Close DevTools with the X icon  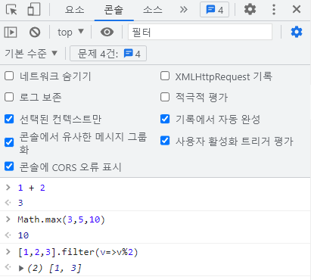coord(297,10)
